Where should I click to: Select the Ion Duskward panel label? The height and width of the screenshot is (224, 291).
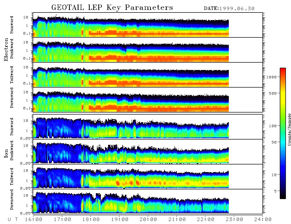(12, 150)
